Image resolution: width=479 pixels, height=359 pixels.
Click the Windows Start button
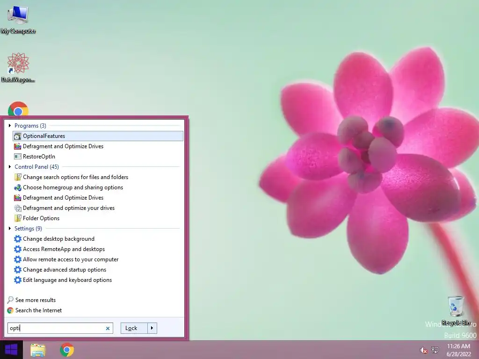pyautogui.click(x=11, y=350)
